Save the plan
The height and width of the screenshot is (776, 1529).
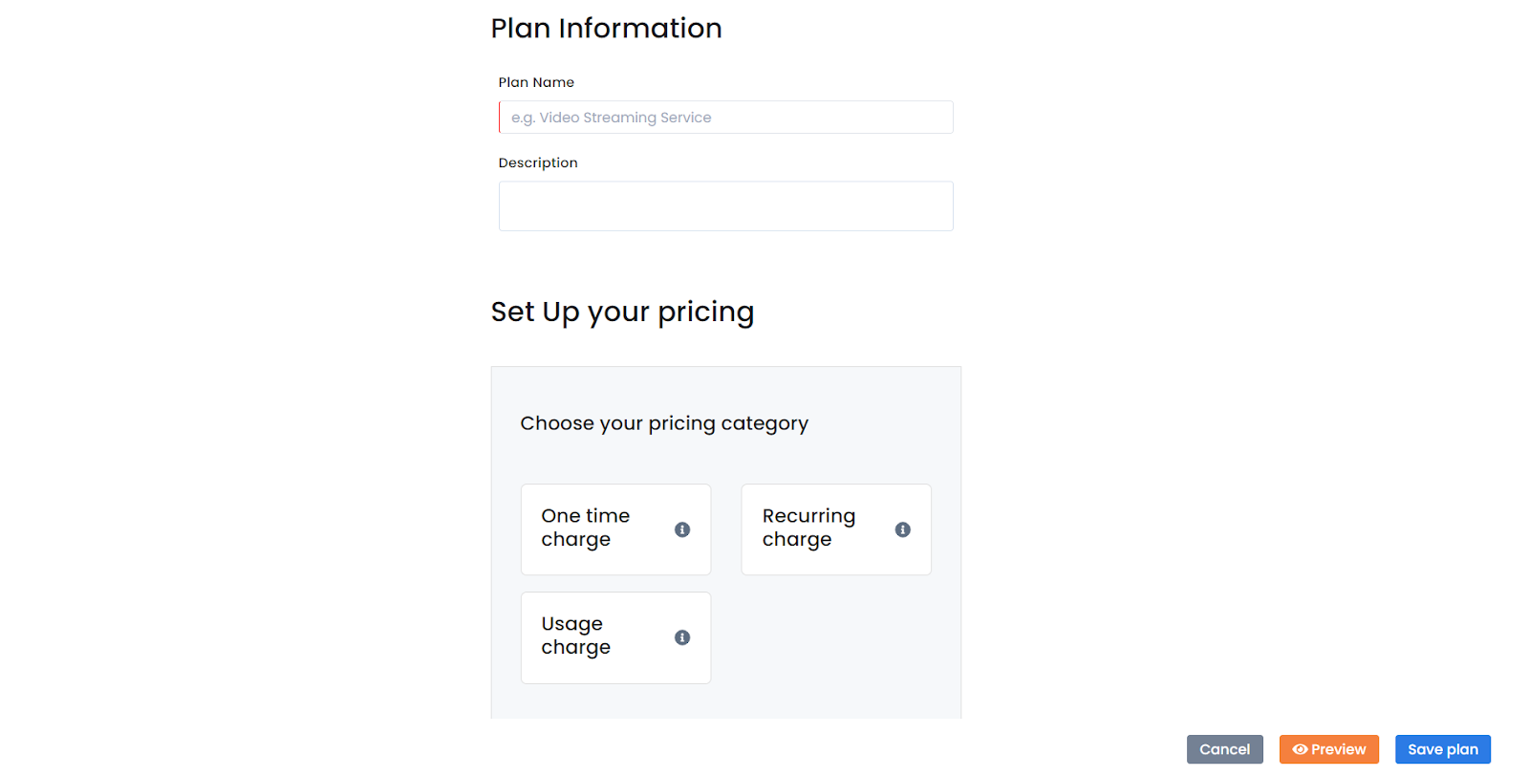[x=1442, y=749]
